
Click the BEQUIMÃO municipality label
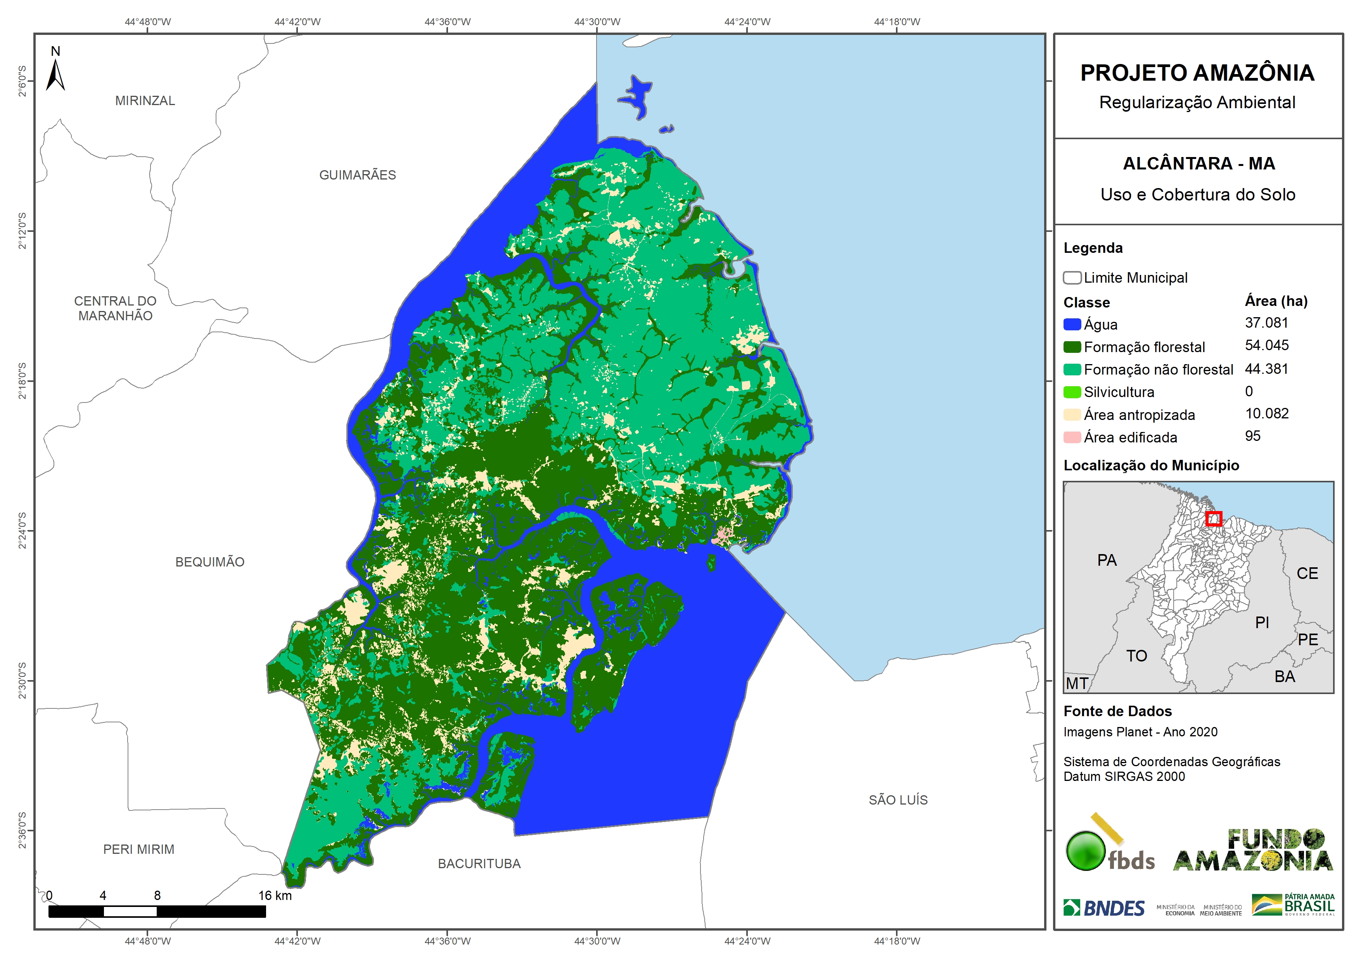tap(210, 561)
